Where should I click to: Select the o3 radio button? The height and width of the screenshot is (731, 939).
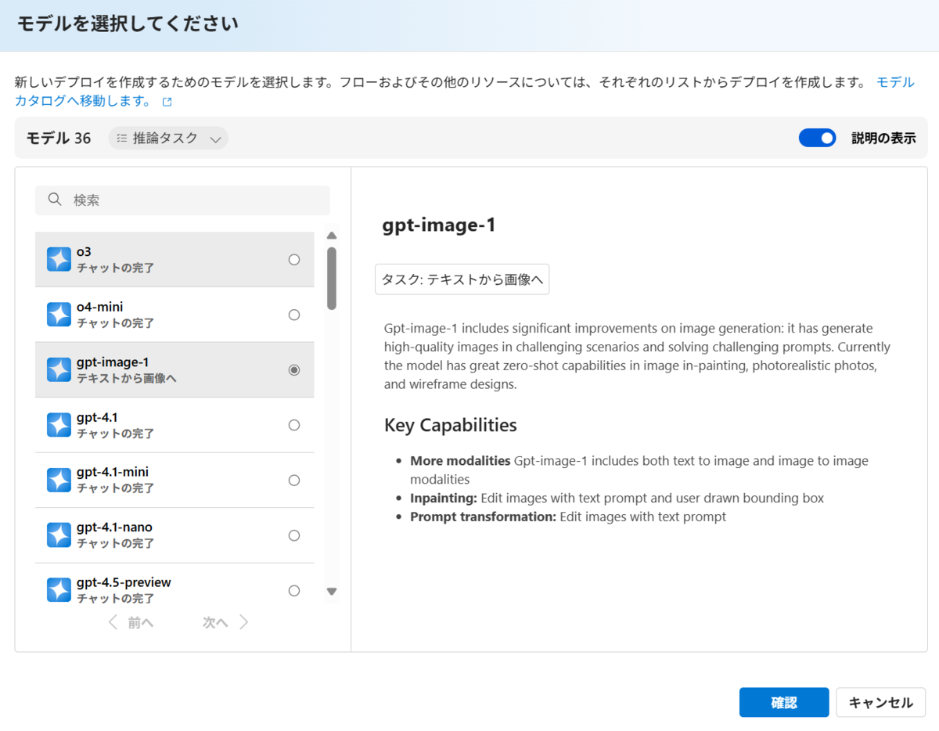point(294,260)
